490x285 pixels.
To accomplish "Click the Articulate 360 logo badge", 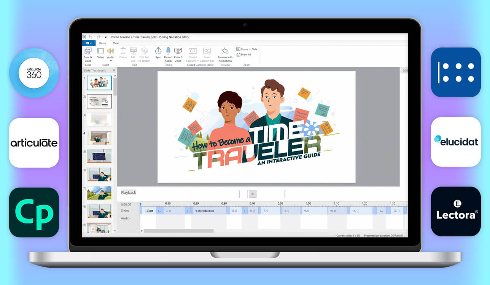I will point(34,73).
